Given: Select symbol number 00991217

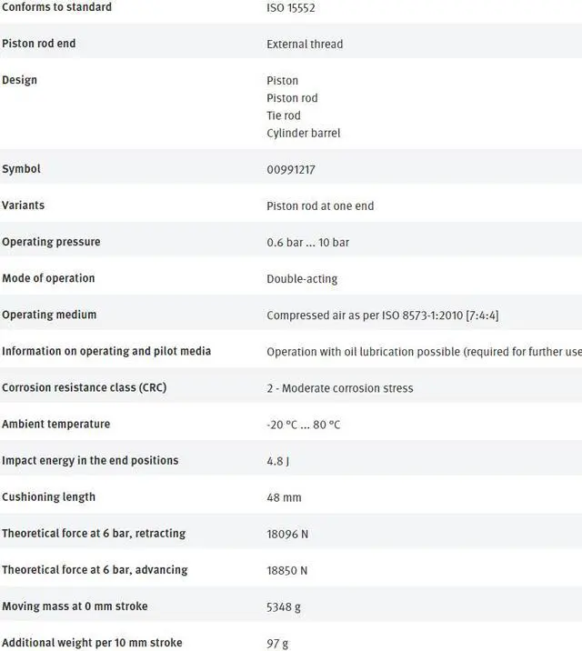Looking at the screenshot, I should [x=291, y=169].
